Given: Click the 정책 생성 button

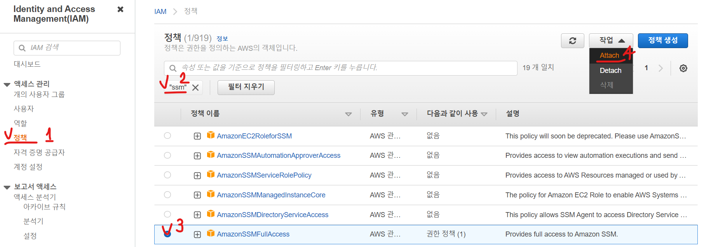Looking at the screenshot, I should [663, 40].
